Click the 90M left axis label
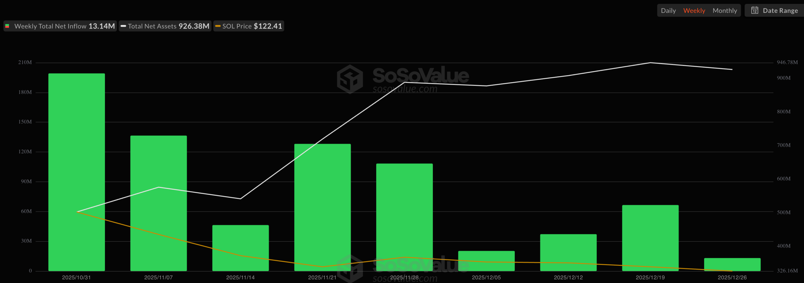 pyautogui.click(x=26, y=181)
